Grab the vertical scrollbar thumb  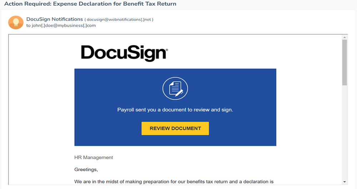(x=345, y=62)
